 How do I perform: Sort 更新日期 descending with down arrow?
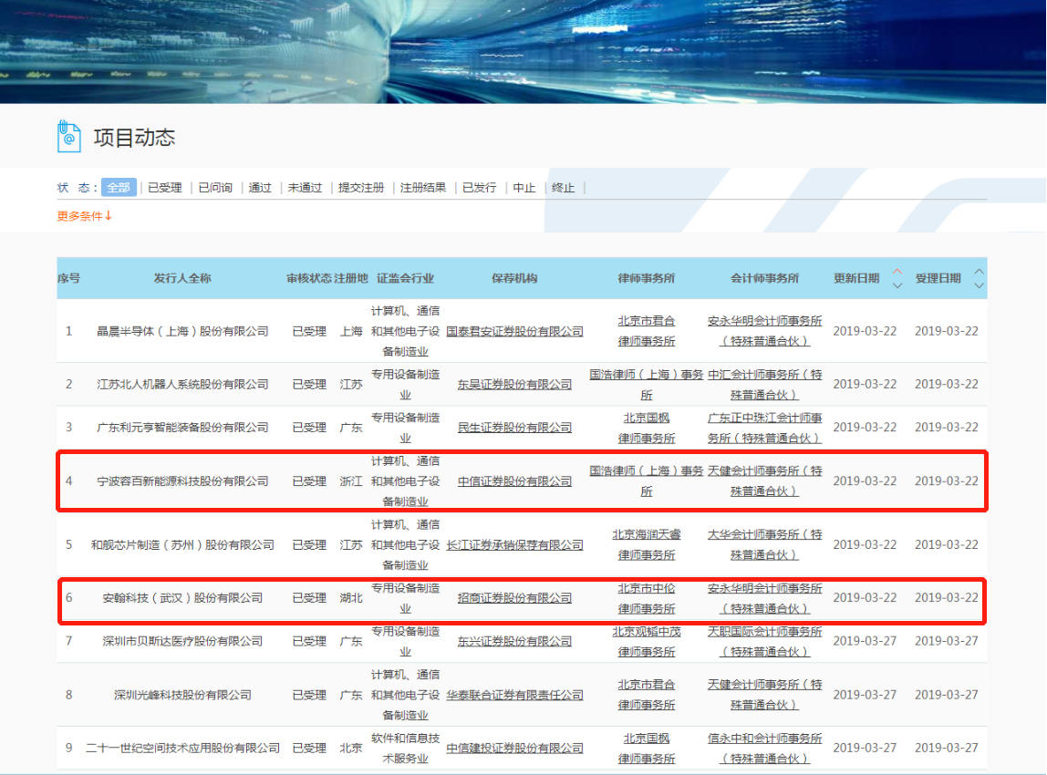897,285
